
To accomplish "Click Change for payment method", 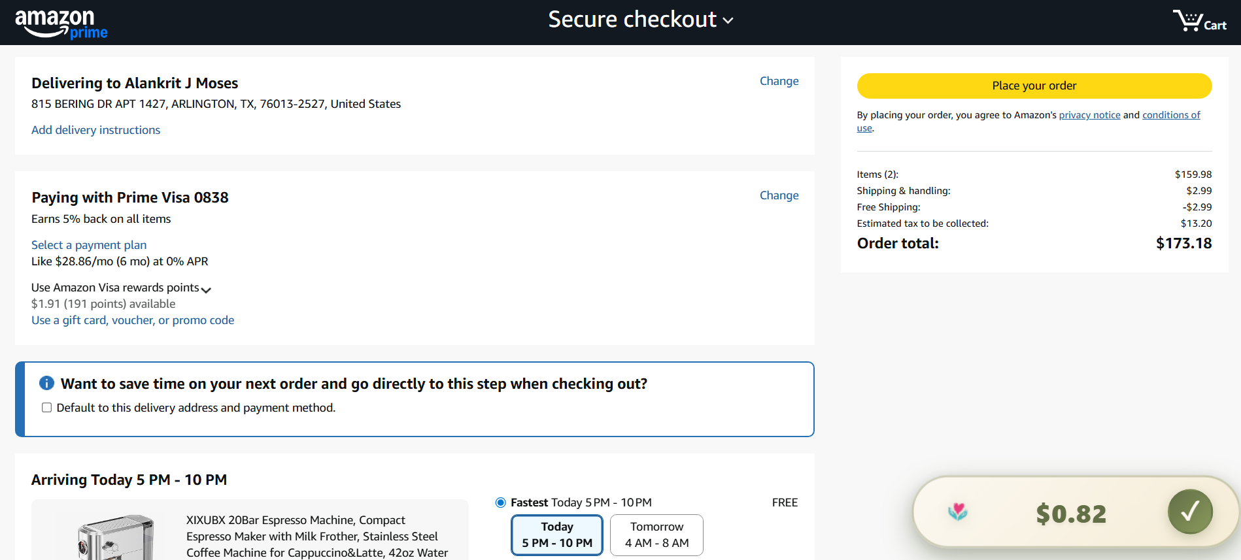I will pos(779,195).
